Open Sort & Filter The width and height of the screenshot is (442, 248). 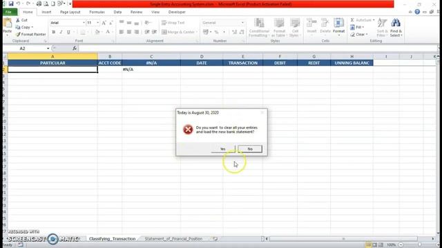(382, 28)
